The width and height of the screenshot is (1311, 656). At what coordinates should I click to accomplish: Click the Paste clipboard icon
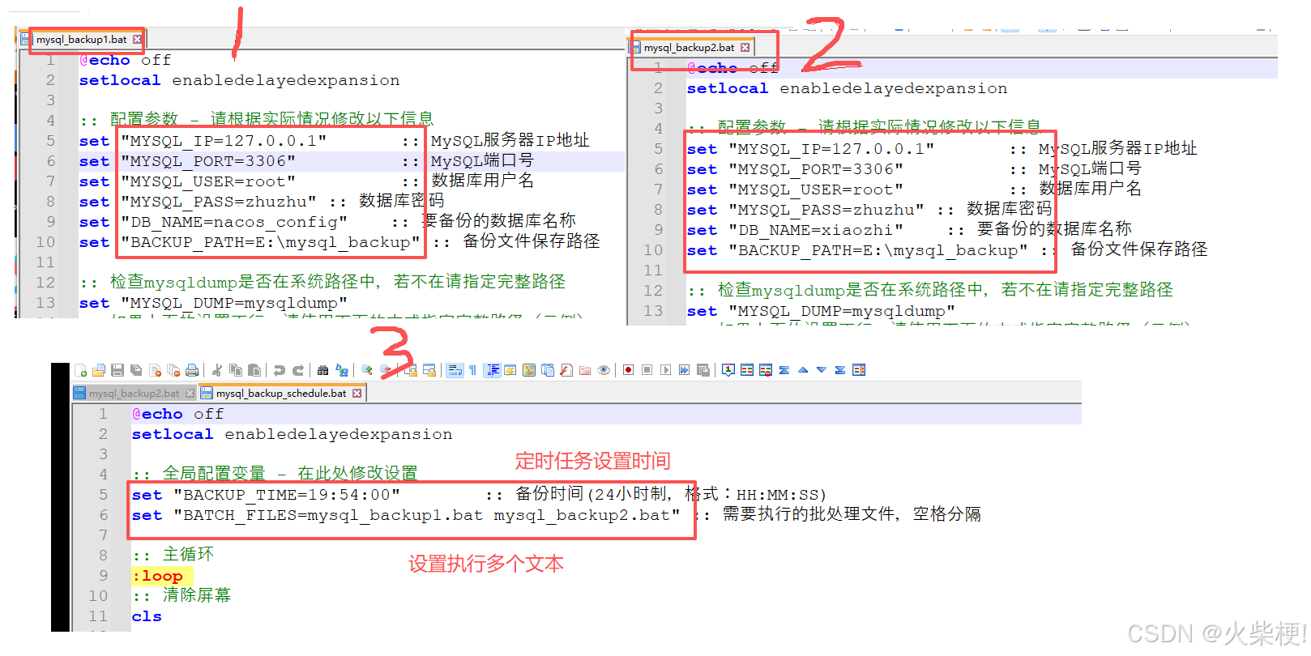[x=254, y=370]
